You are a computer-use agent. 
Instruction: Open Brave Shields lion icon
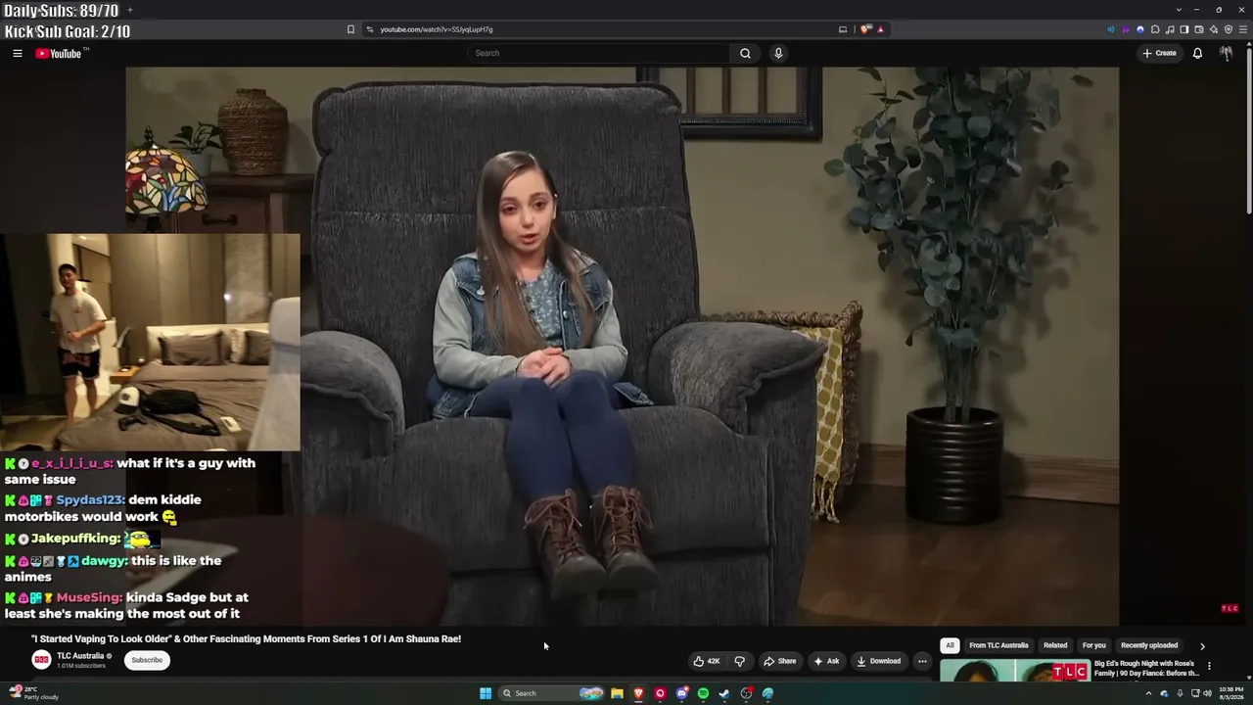tap(865, 29)
